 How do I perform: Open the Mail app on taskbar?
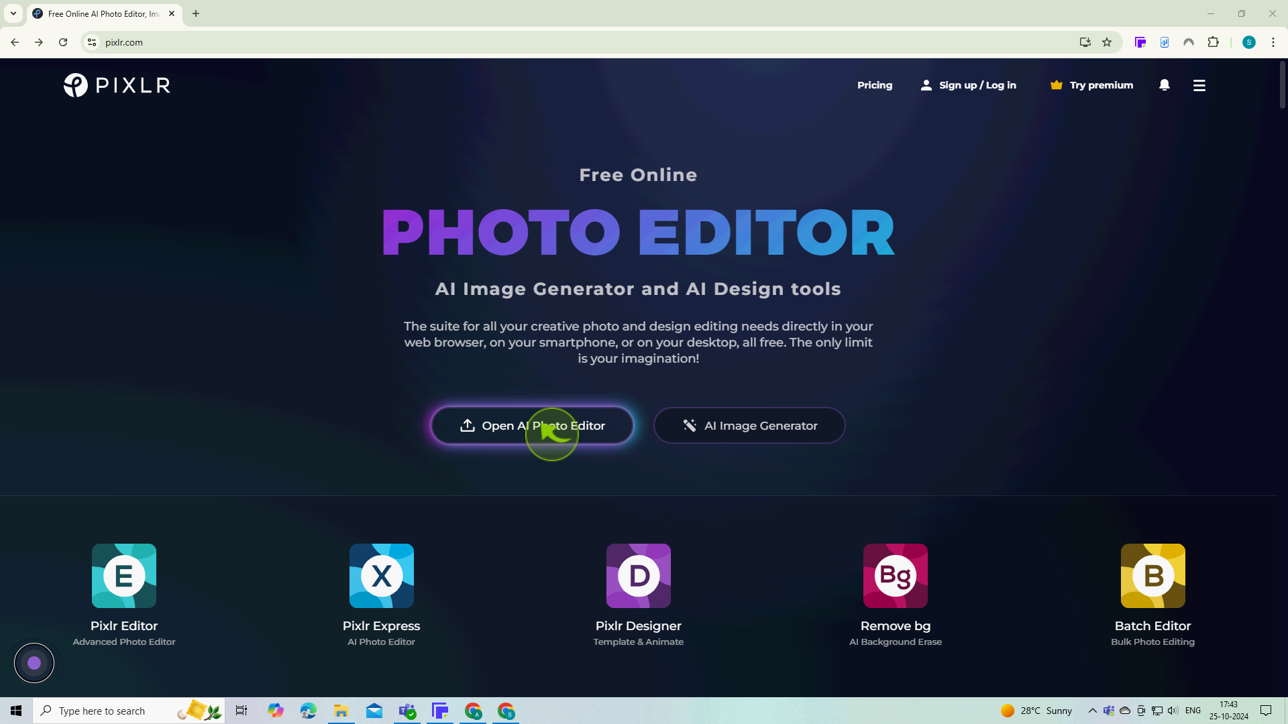point(374,711)
